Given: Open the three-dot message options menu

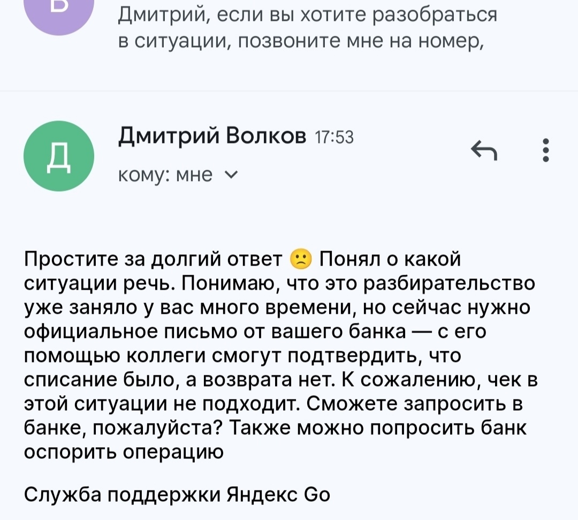Looking at the screenshot, I should click(545, 150).
